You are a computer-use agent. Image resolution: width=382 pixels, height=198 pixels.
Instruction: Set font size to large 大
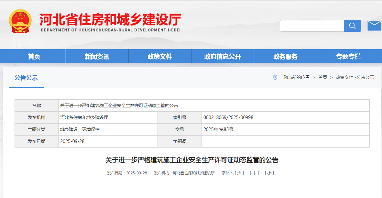point(239,173)
